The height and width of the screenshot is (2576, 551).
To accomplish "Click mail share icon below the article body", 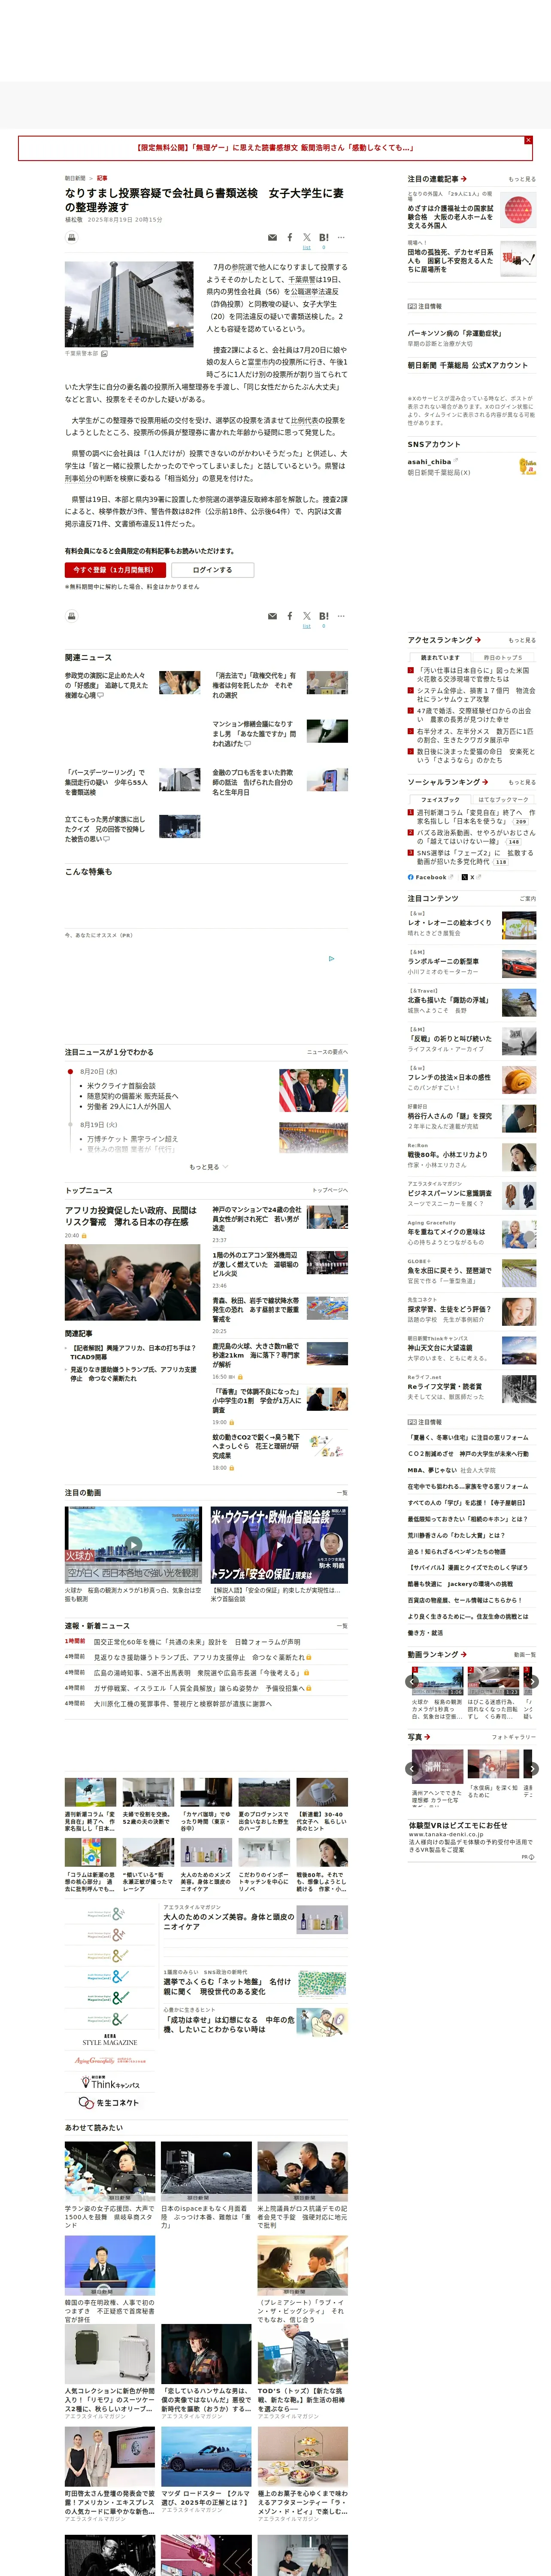I will click(x=272, y=617).
